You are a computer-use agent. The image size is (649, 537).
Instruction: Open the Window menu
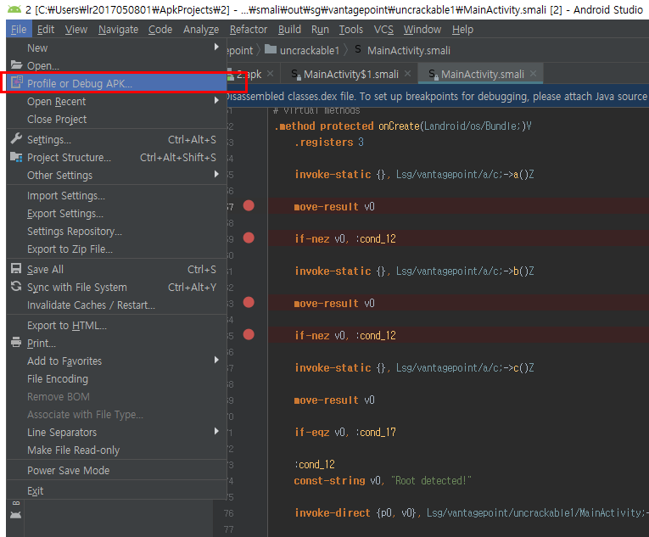422,30
